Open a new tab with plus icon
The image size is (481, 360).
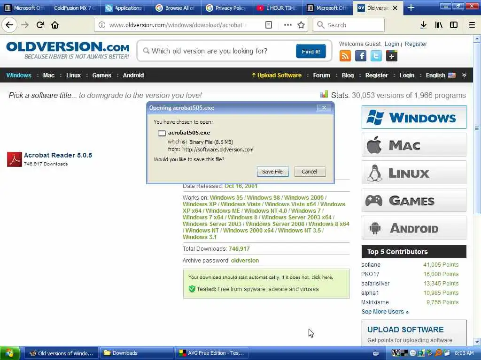(411, 7)
